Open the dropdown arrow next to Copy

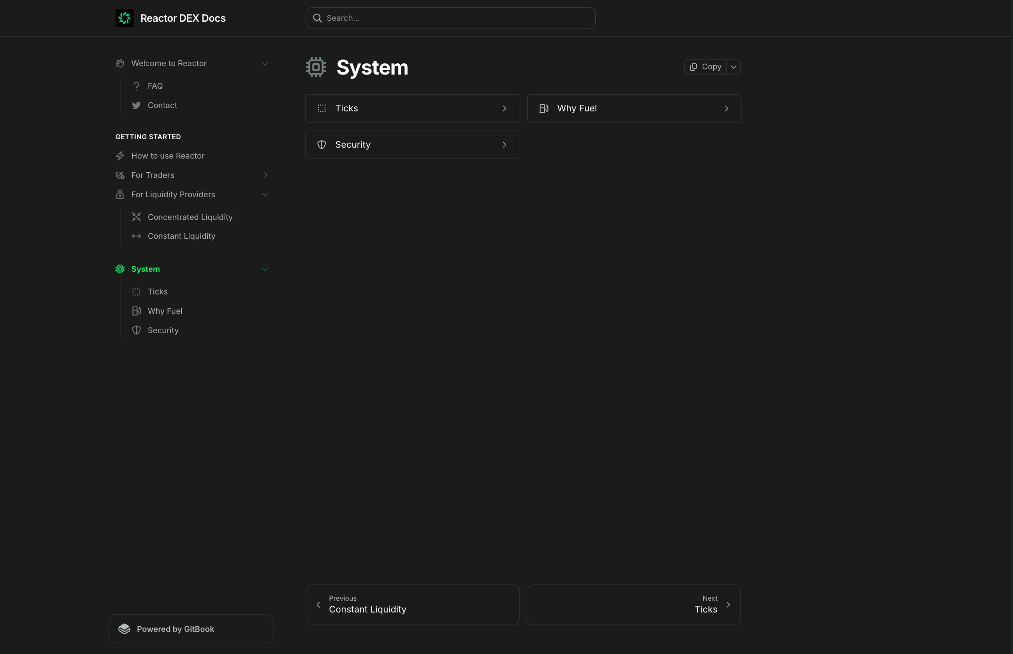tap(734, 67)
